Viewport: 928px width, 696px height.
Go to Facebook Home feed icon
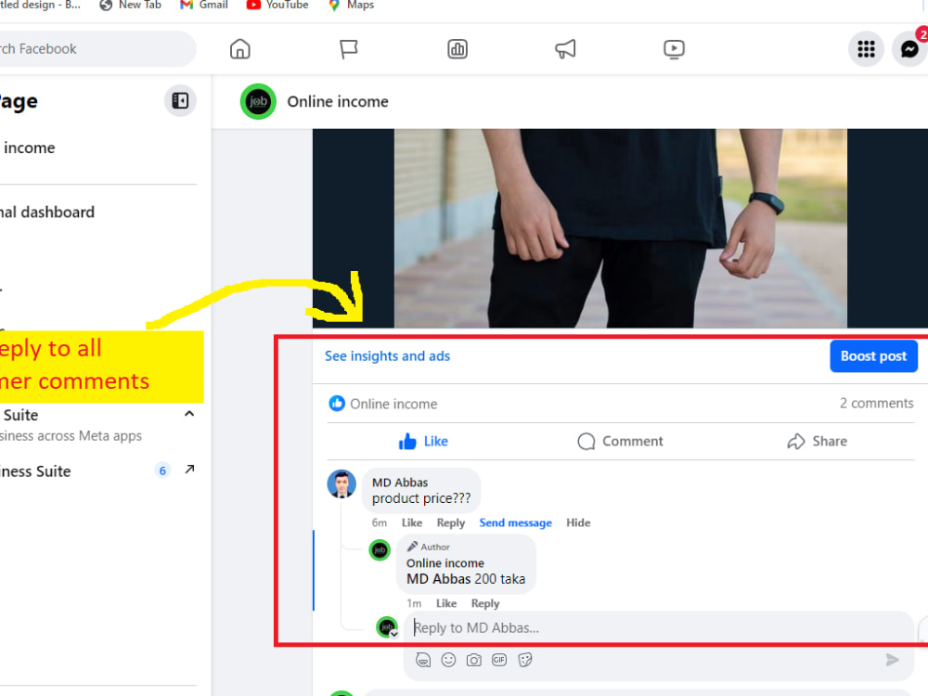[x=240, y=48]
